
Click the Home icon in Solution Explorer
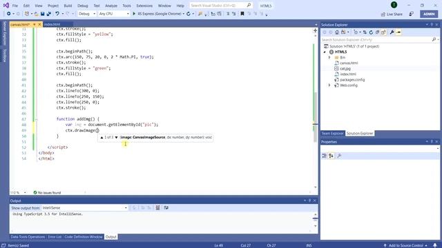click(x=337, y=32)
